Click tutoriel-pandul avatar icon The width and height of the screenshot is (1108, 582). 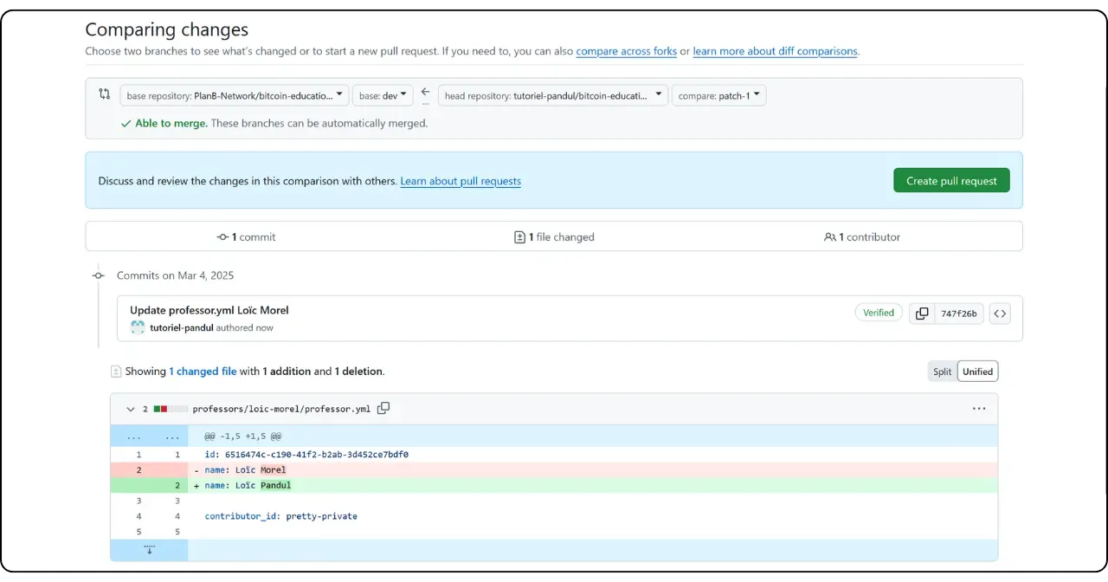click(x=138, y=327)
